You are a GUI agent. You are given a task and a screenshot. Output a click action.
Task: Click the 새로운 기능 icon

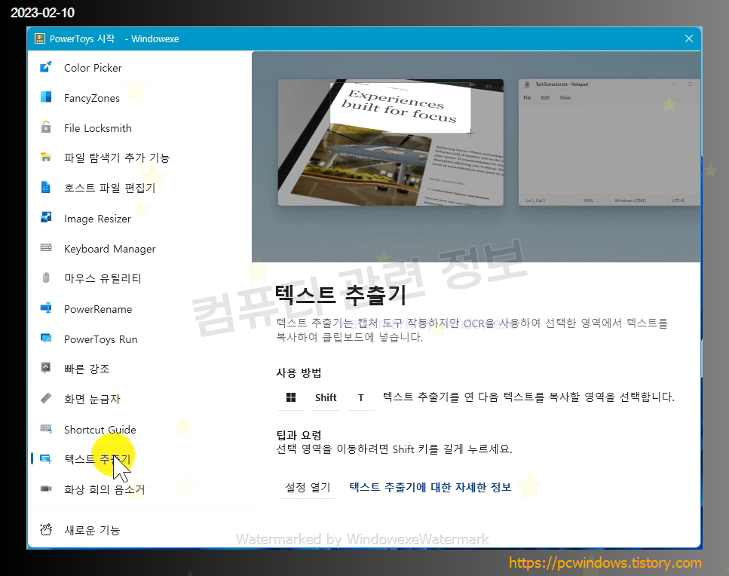coord(45,529)
